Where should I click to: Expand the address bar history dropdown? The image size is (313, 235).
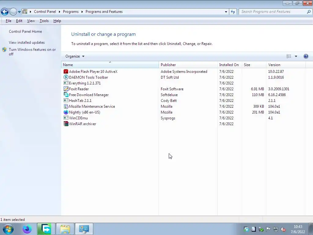[226, 12]
